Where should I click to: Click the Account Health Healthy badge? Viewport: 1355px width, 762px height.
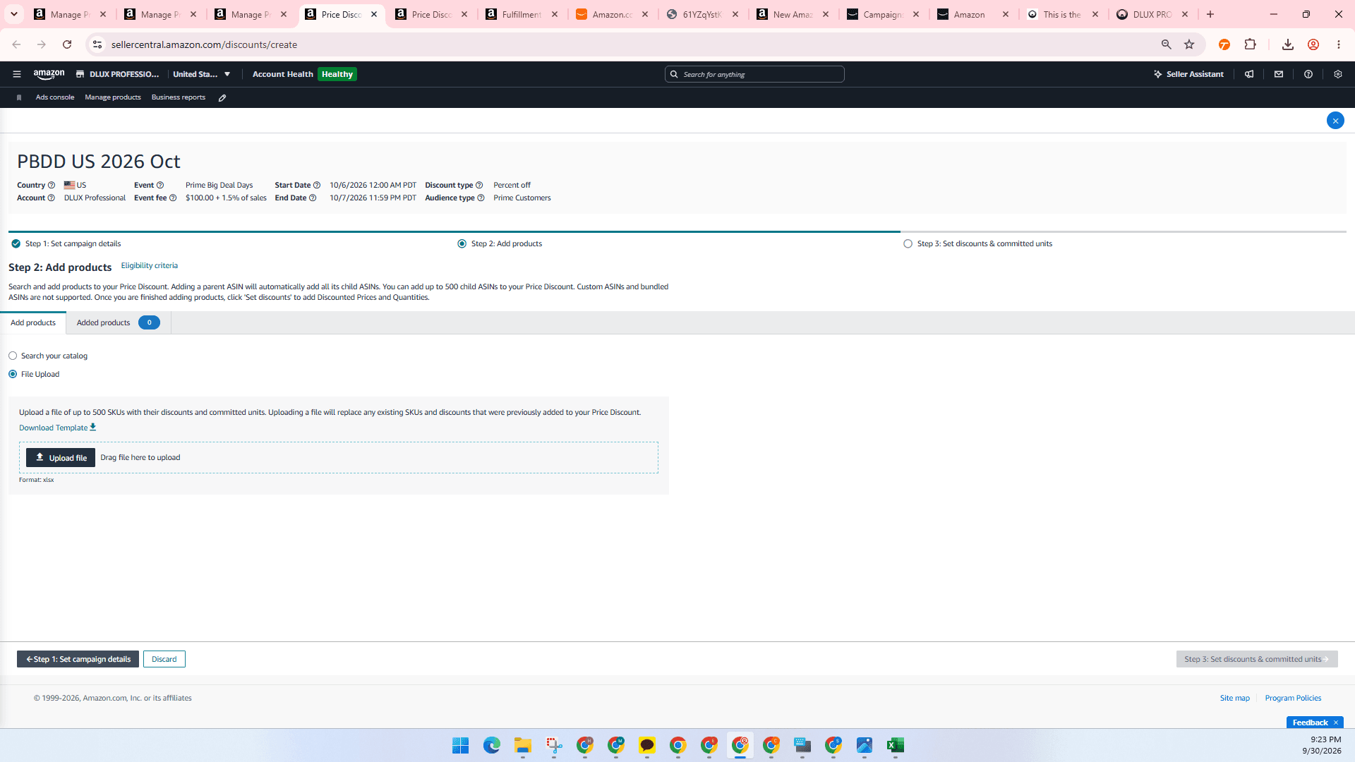click(x=337, y=74)
